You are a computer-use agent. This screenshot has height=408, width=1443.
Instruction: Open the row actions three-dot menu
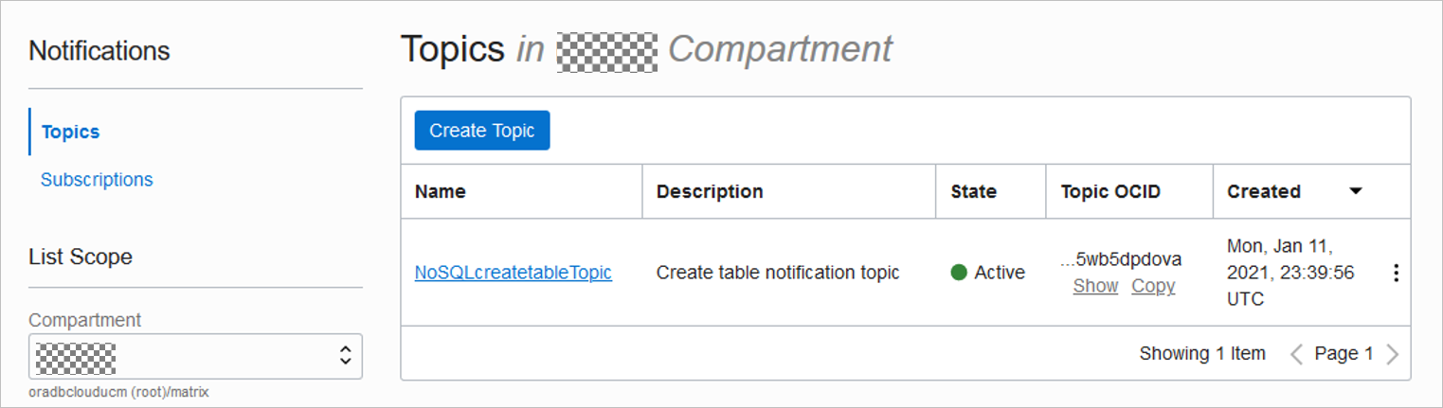click(1395, 274)
